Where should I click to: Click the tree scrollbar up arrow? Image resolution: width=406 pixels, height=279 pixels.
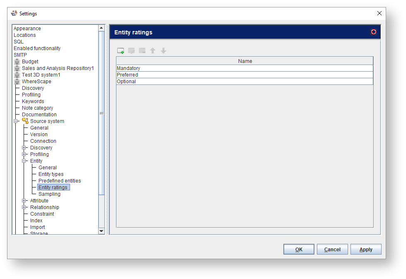point(101,28)
